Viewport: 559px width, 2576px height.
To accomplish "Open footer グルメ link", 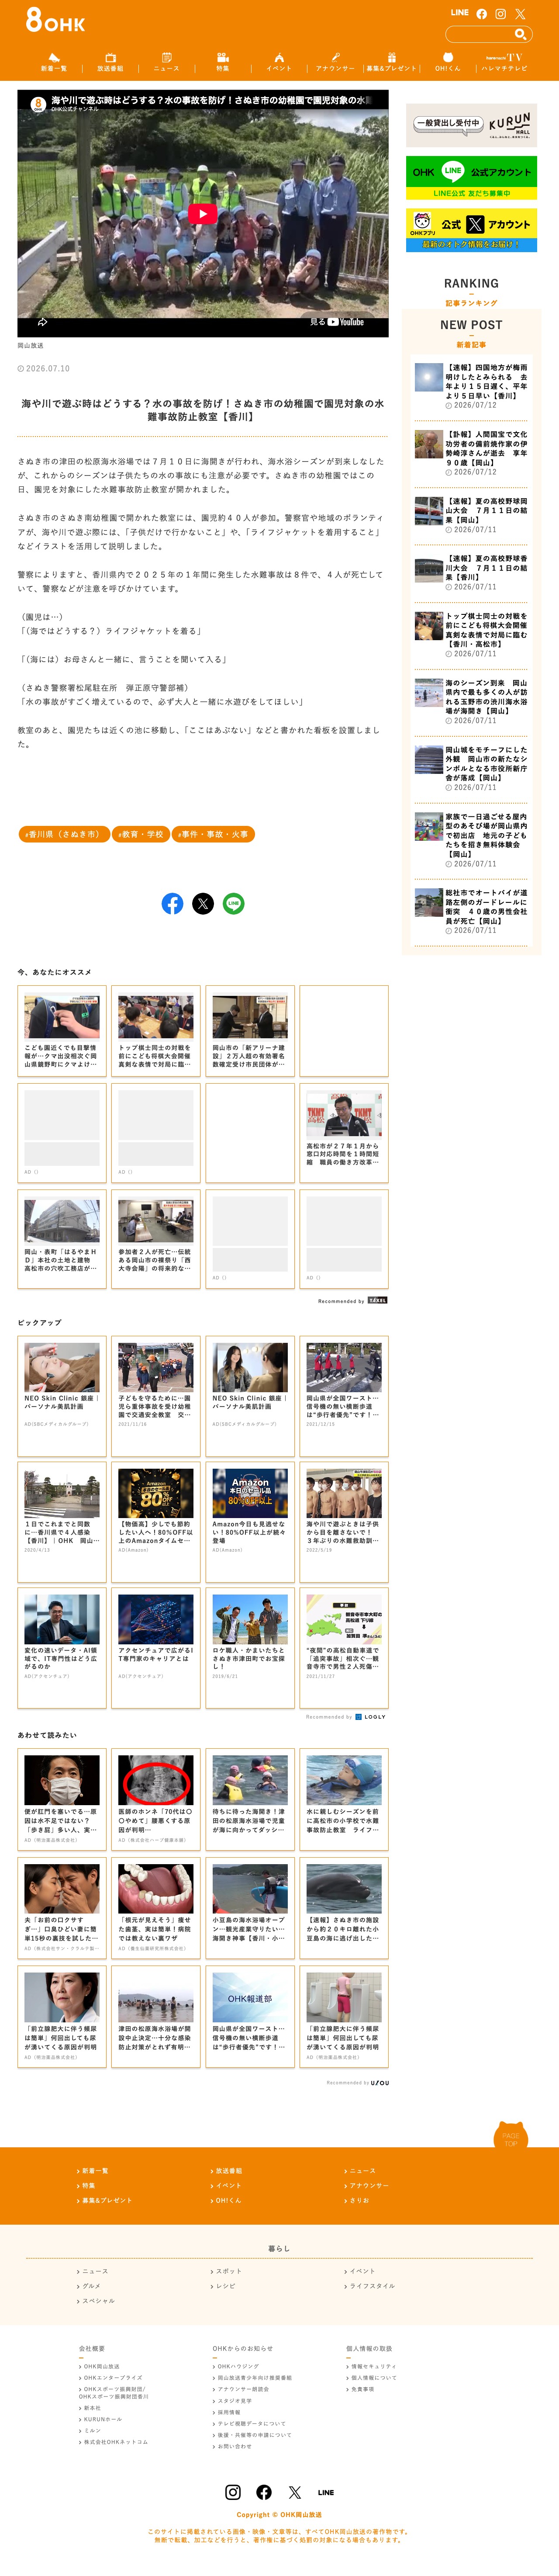I will click(90, 2286).
